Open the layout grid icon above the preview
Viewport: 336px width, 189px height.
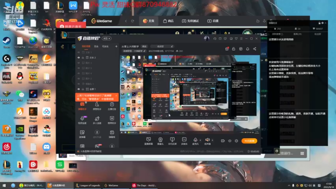pyautogui.click(x=241, y=49)
